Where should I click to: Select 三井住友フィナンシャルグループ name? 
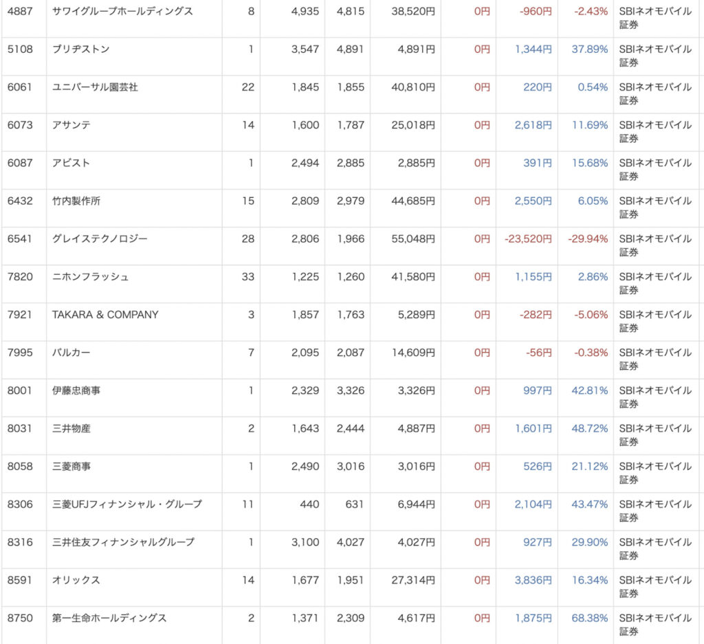[x=124, y=542]
